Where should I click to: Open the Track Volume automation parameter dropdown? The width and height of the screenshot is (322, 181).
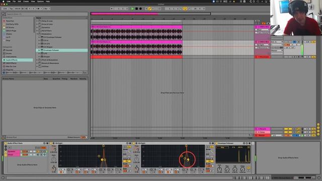[x=263, y=33]
